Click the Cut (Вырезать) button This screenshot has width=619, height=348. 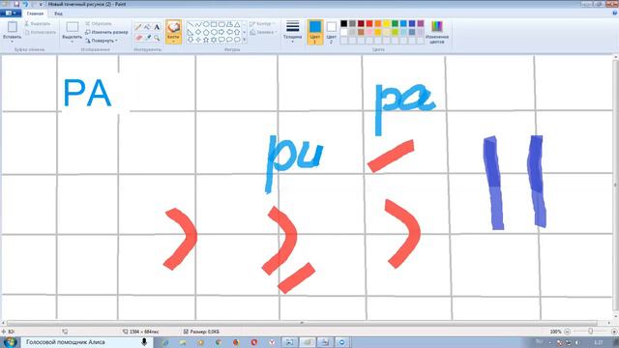coord(38,23)
